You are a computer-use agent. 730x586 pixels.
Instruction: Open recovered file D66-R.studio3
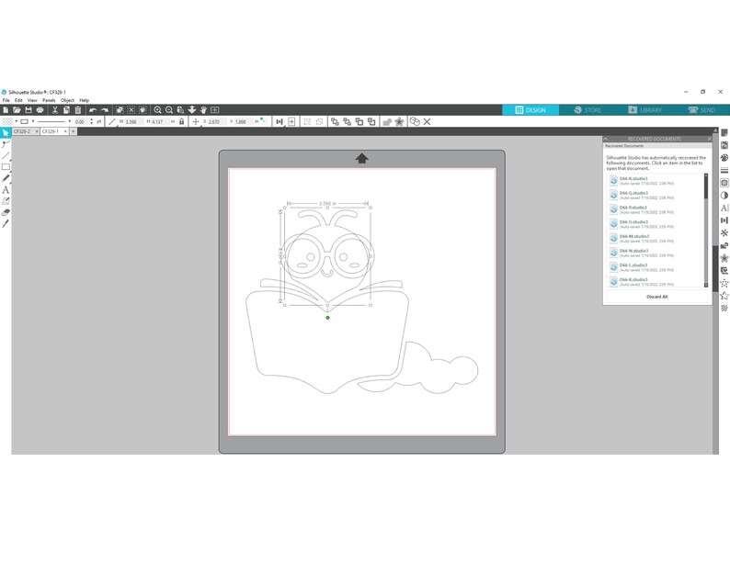click(656, 180)
